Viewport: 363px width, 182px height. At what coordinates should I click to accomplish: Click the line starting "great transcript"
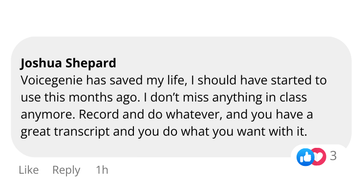click(x=164, y=132)
